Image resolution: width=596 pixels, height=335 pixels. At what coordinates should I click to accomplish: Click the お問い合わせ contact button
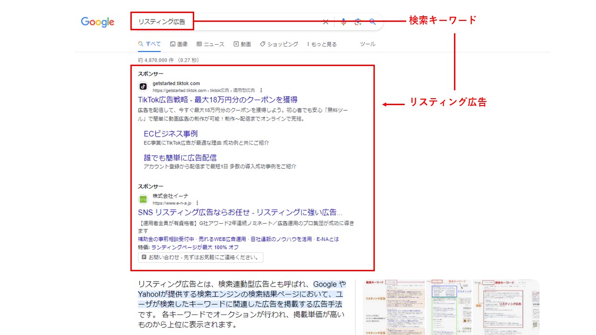point(201,257)
